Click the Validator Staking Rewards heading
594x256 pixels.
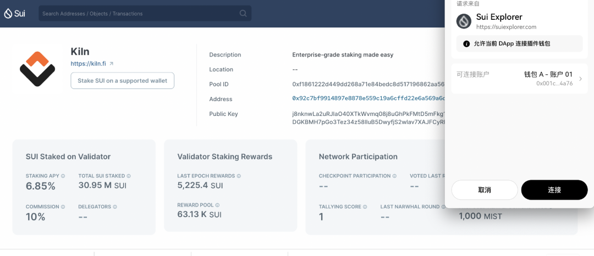click(224, 157)
